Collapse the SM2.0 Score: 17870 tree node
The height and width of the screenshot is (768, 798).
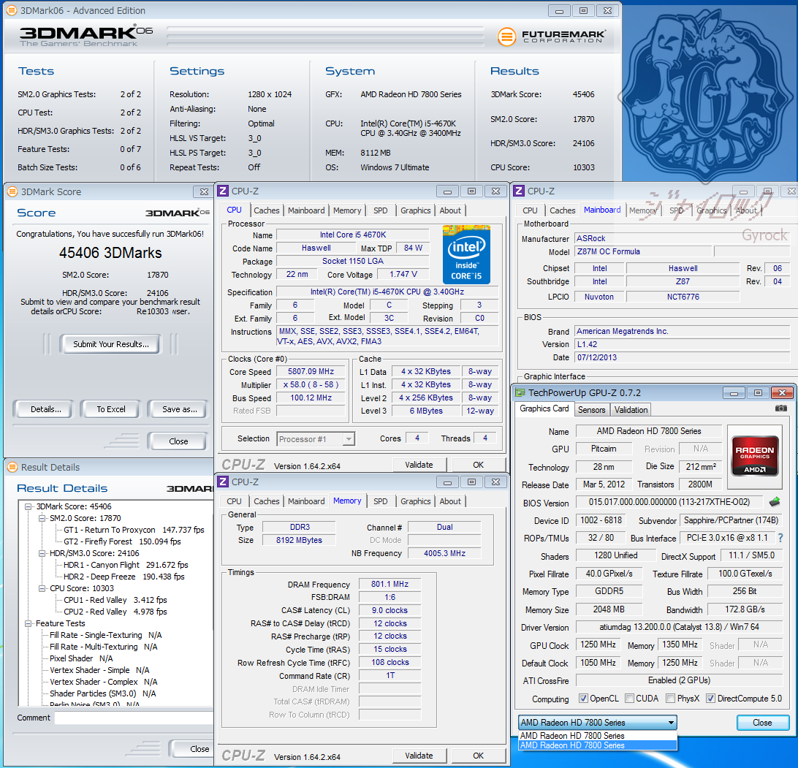42,518
